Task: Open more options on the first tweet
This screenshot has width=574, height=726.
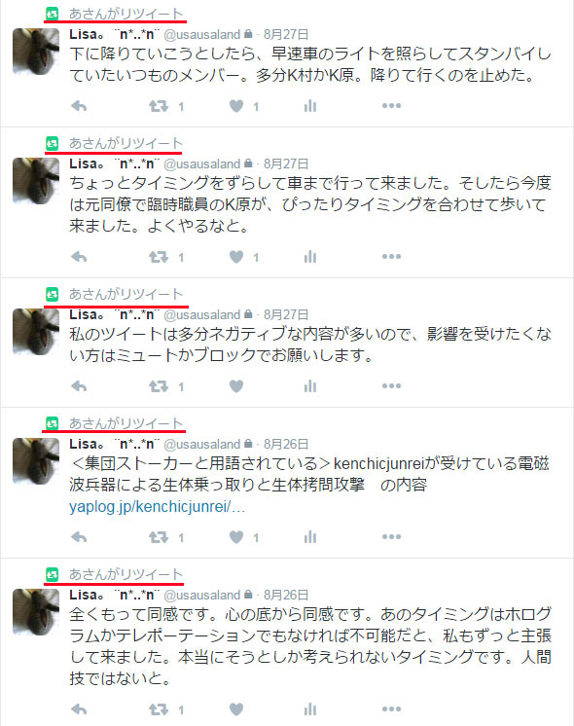Action: [x=392, y=106]
